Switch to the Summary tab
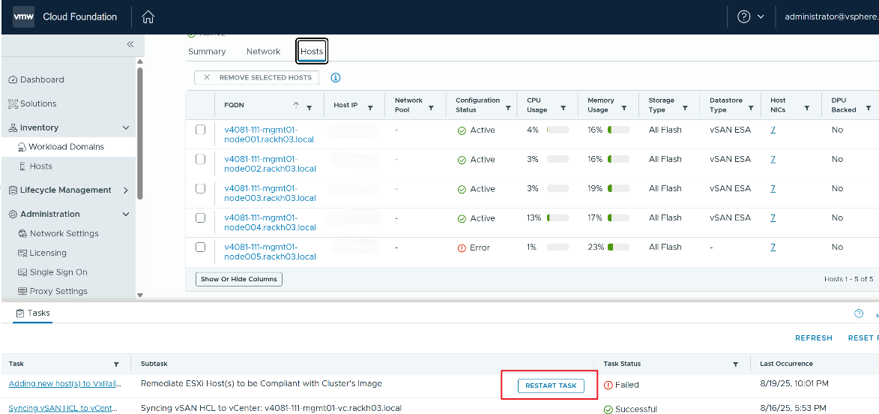This screenshot has width=879, height=414. [207, 52]
